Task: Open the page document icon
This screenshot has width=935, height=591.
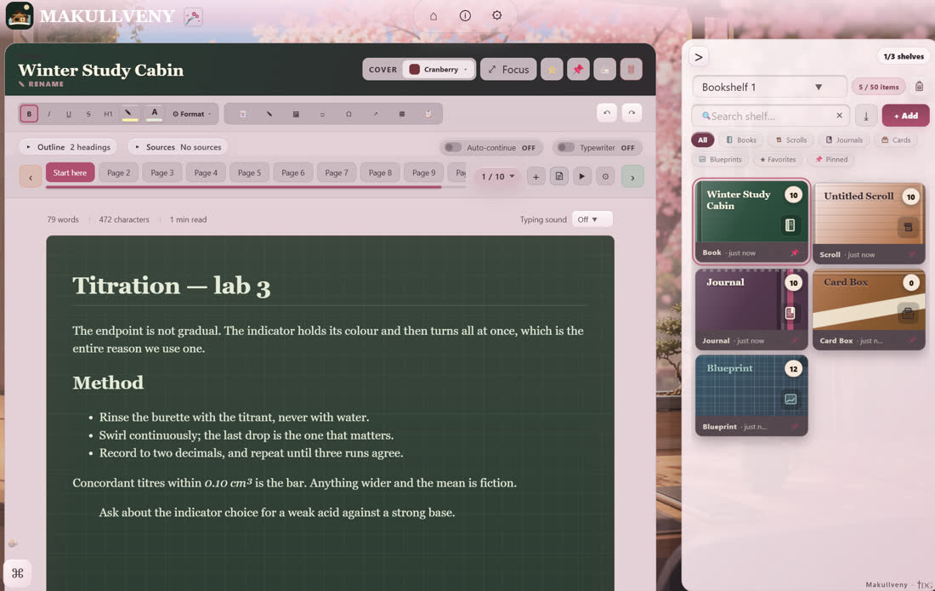Action: (x=559, y=177)
